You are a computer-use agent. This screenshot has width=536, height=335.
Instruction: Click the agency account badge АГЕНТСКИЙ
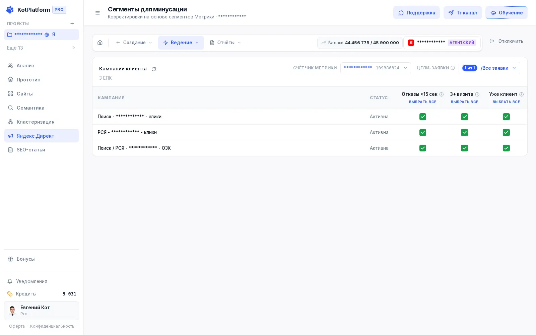click(x=462, y=43)
